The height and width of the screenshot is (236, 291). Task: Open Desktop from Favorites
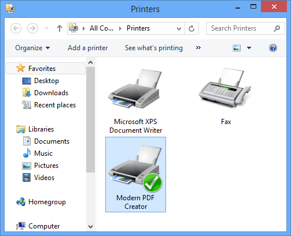pos(46,81)
